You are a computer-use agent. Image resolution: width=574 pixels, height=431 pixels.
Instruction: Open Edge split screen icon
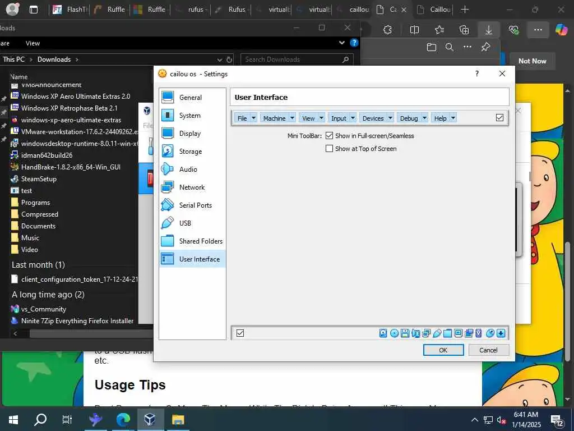click(414, 30)
